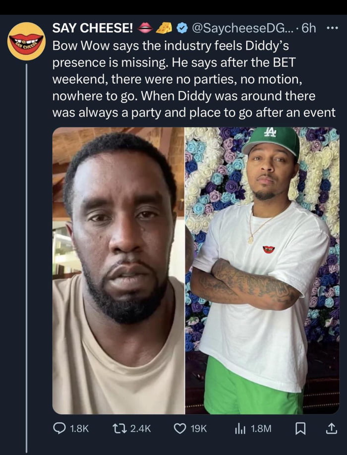This screenshot has width=347, height=455.
Task: Click the 1.8M views count
Action: [261, 428]
